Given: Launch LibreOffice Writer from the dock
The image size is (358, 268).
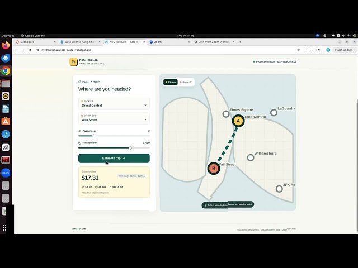Looking at the screenshot, I should coord(6,109).
